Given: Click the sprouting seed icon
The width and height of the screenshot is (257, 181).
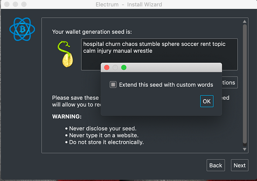Looking at the screenshot, I should click(x=66, y=54).
